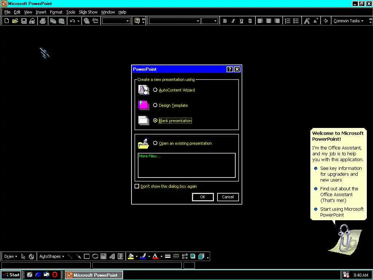Click the Windows Start button
Viewport: 373px width, 280px height.
click(x=11, y=275)
